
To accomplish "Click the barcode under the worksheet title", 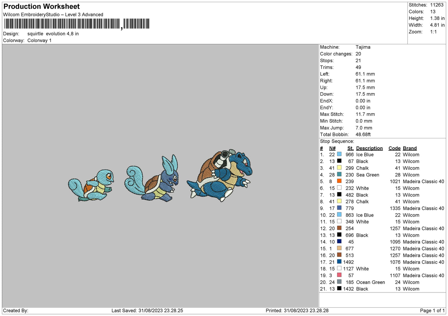I will 77,24.
